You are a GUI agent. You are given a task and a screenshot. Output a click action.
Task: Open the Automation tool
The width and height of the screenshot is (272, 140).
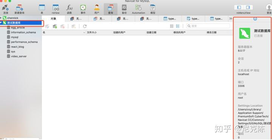pyautogui.click(x=138, y=9)
